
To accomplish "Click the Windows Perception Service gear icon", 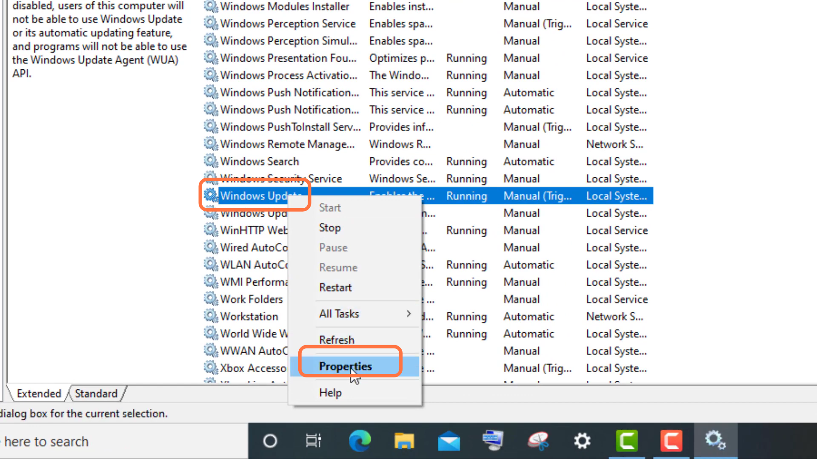I will click(211, 23).
